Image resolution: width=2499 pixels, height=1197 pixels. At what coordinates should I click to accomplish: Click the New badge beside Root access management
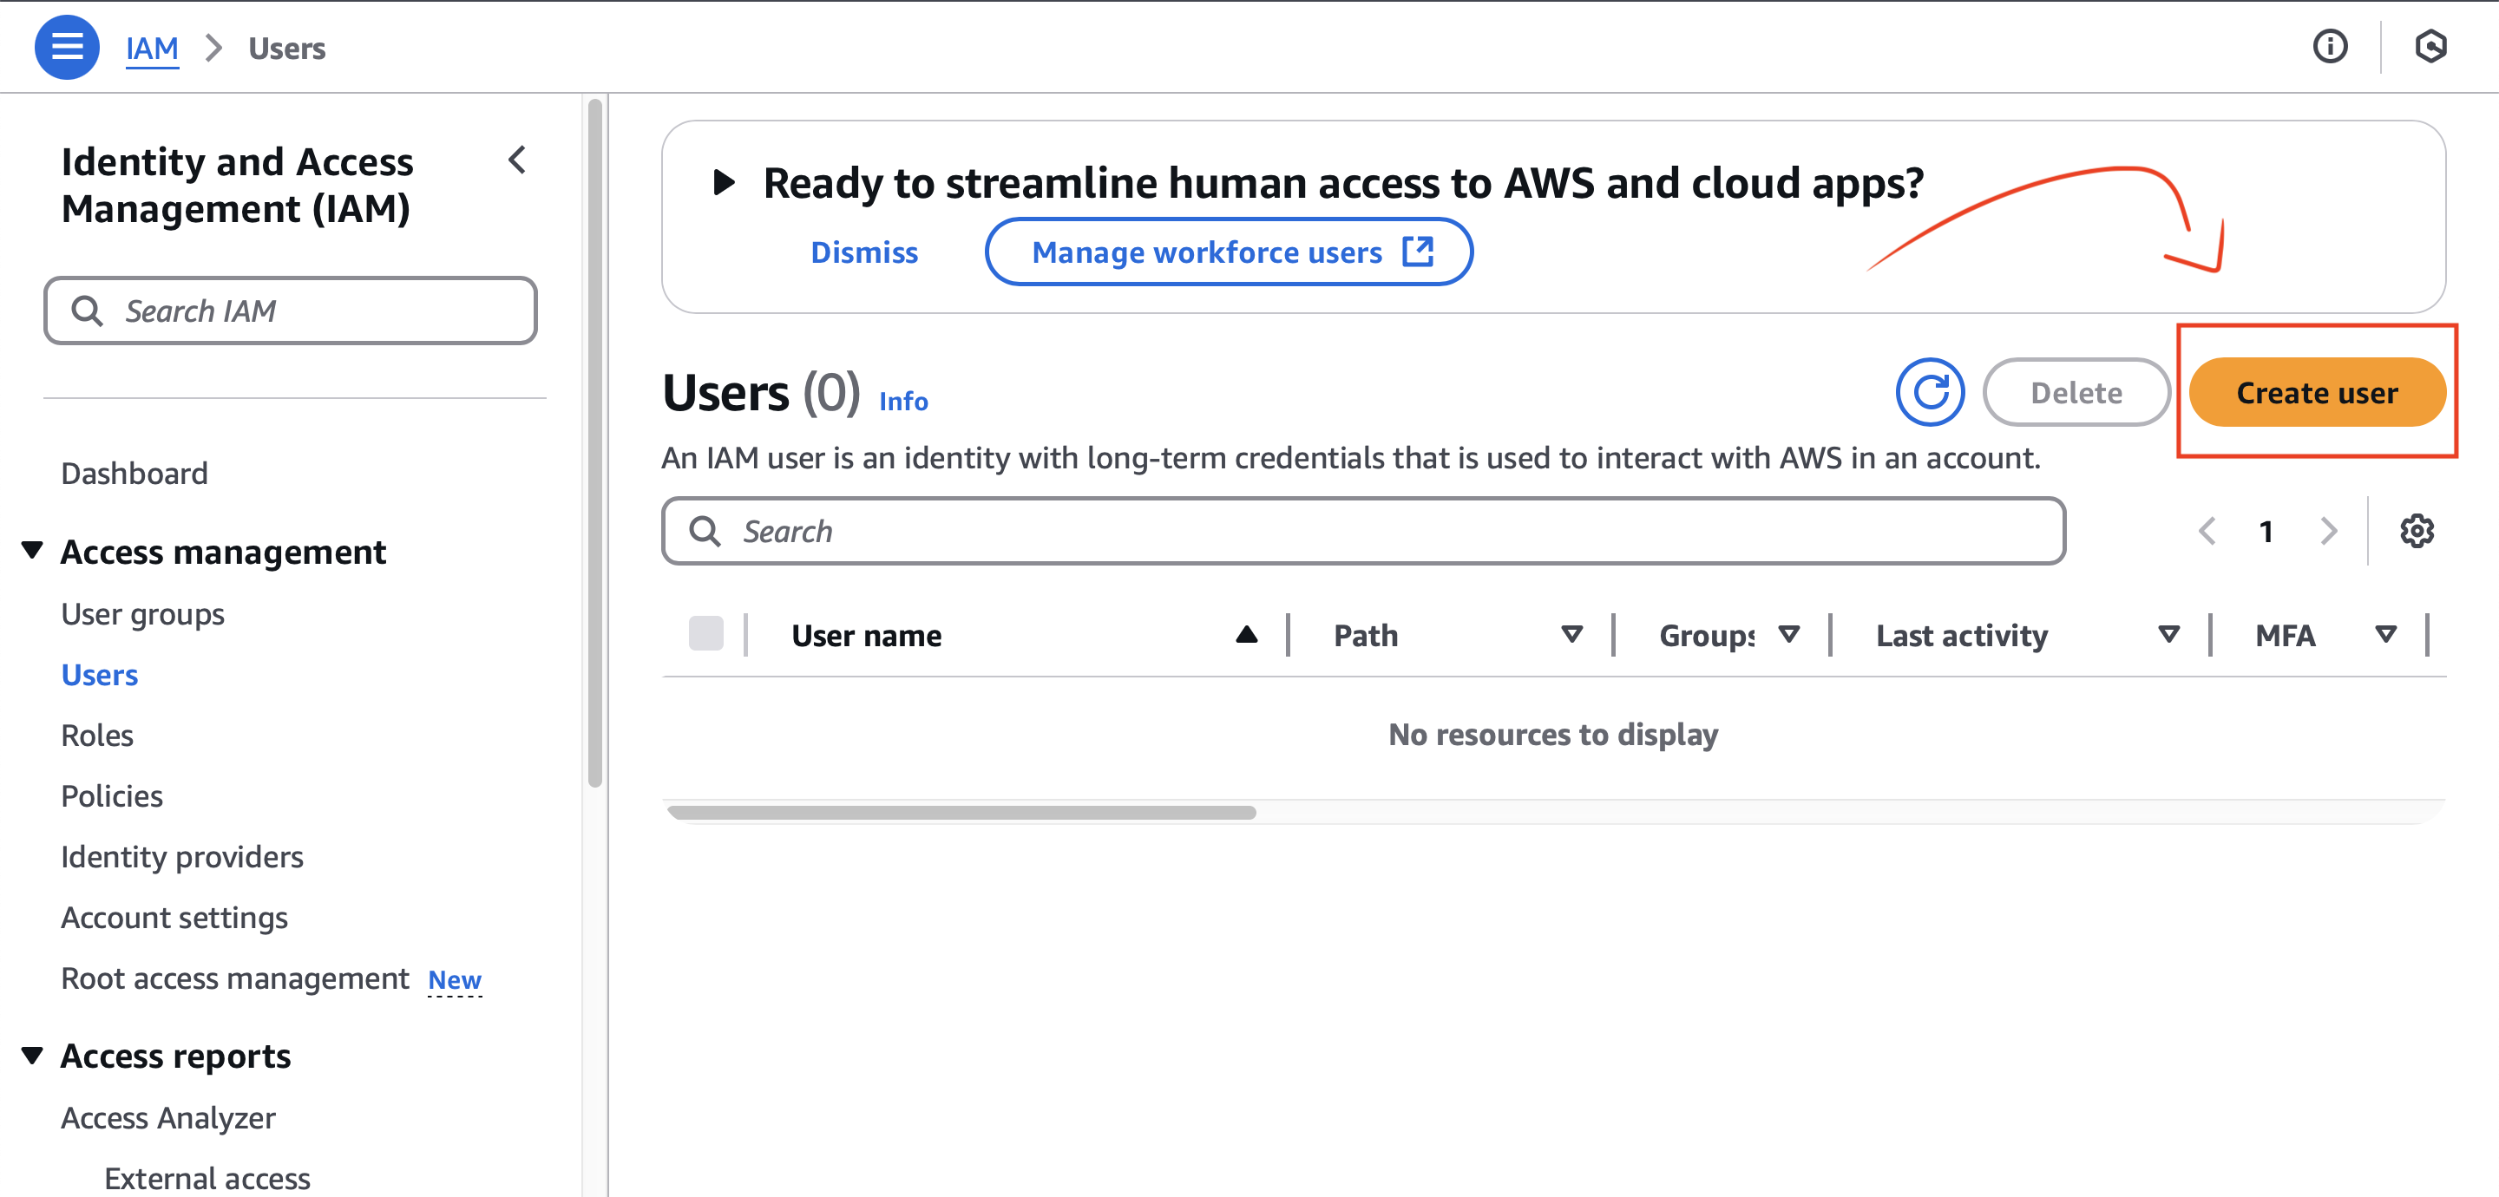(455, 981)
